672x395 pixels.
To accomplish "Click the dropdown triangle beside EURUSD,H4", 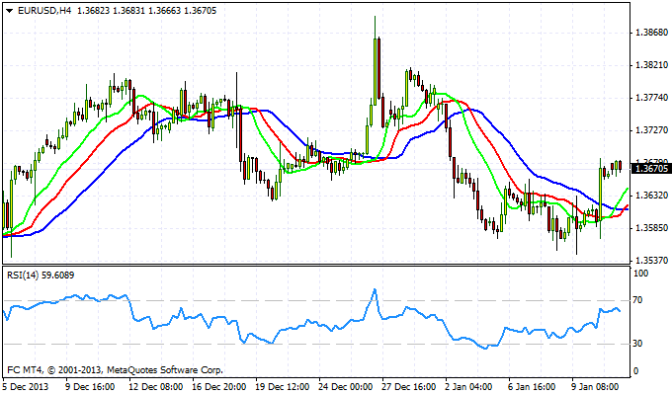I will click(x=10, y=11).
